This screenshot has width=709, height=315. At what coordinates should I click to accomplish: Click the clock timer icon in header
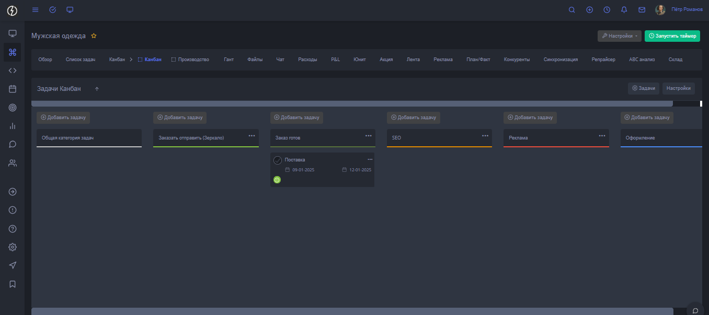tap(607, 10)
